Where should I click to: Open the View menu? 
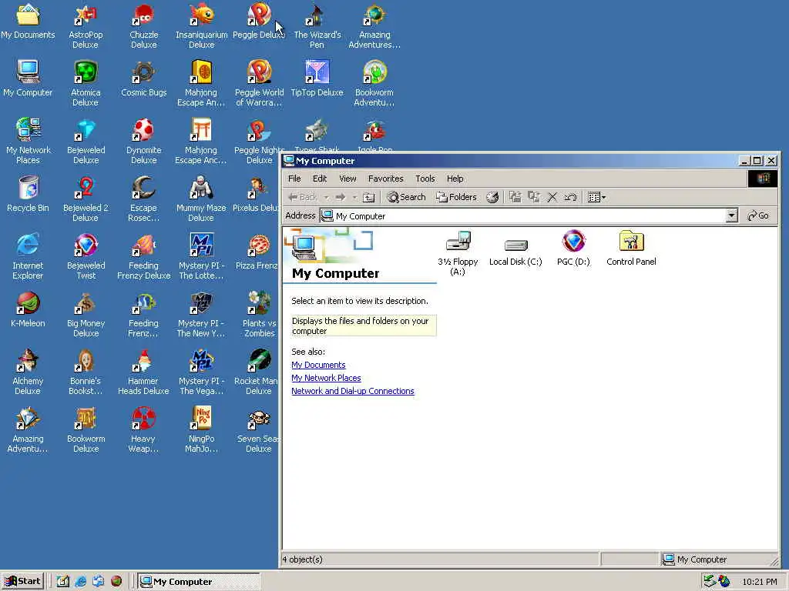[347, 179]
